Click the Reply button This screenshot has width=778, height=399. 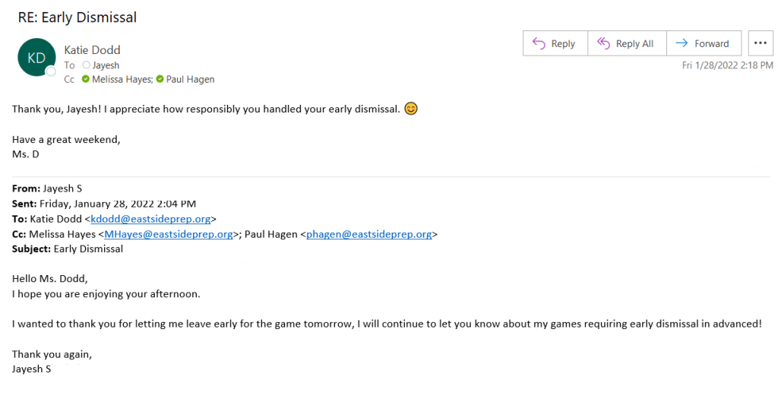click(x=555, y=43)
